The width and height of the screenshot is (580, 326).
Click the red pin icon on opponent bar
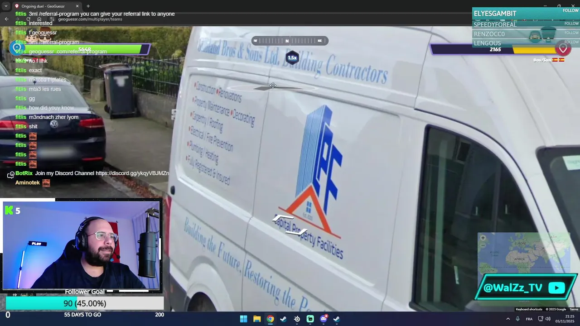tap(563, 48)
